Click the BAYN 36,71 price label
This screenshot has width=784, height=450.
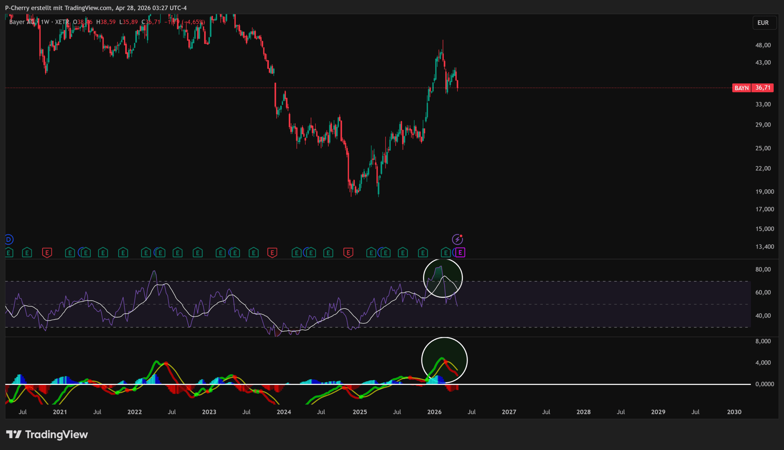click(x=752, y=88)
